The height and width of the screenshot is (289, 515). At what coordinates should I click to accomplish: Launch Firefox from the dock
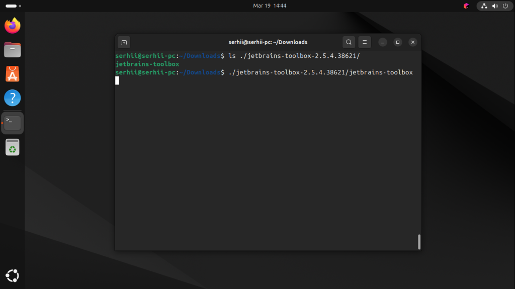(x=13, y=26)
